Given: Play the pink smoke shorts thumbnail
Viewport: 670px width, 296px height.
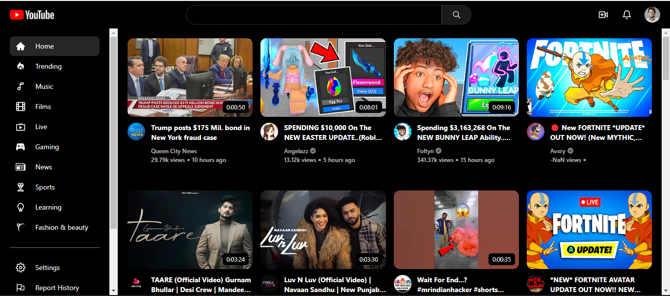Looking at the screenshot, I should tap(456, 230).
